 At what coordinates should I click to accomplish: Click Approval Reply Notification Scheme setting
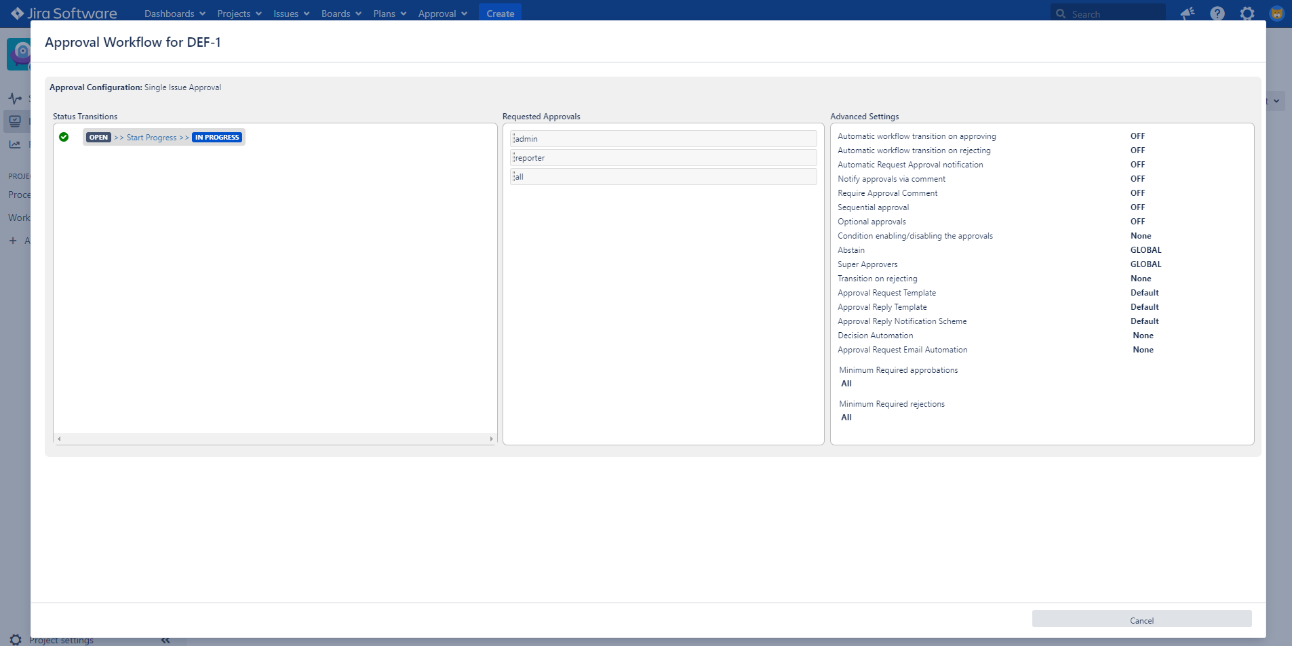(902, 321)
